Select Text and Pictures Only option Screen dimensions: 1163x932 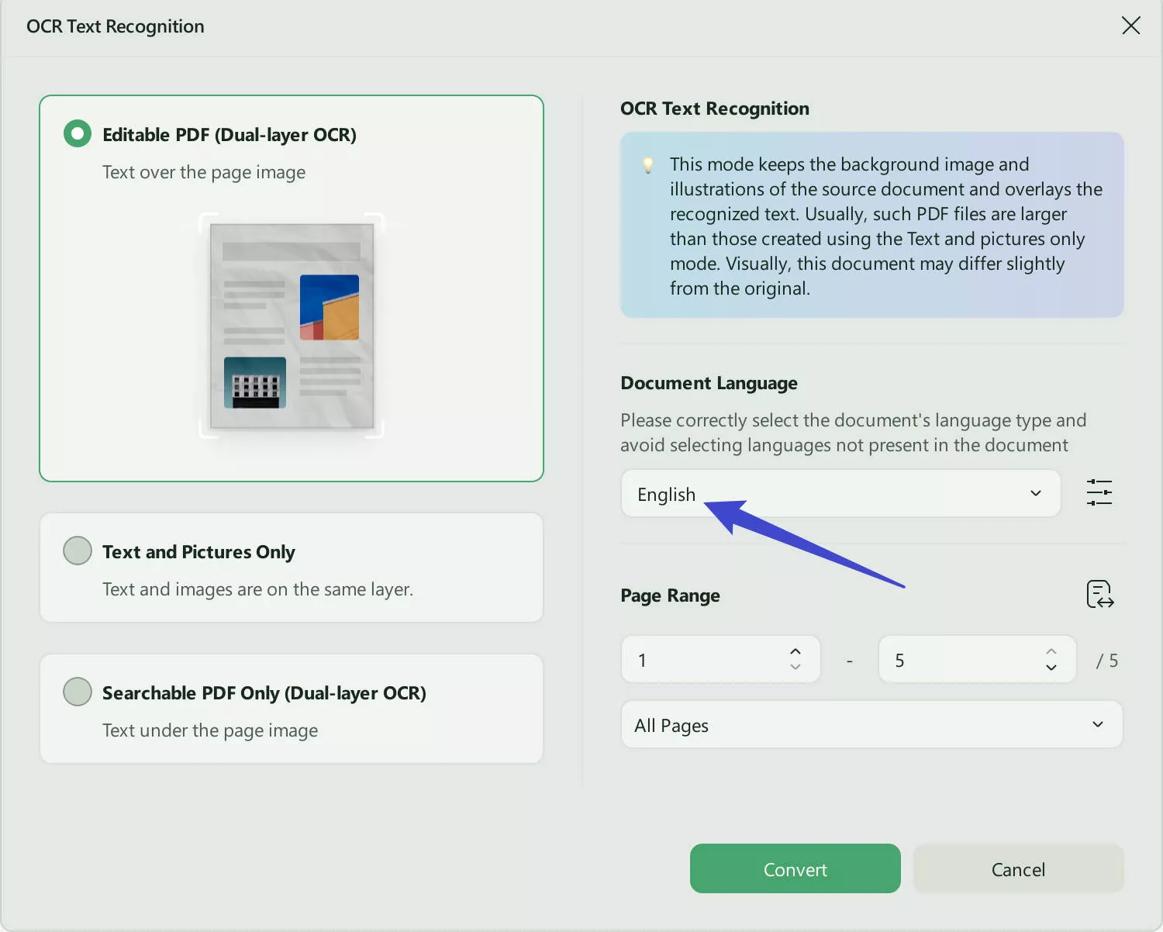click(x=78, y=551)
